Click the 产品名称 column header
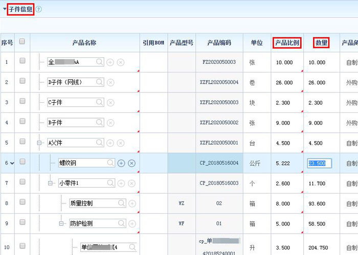 84,43
